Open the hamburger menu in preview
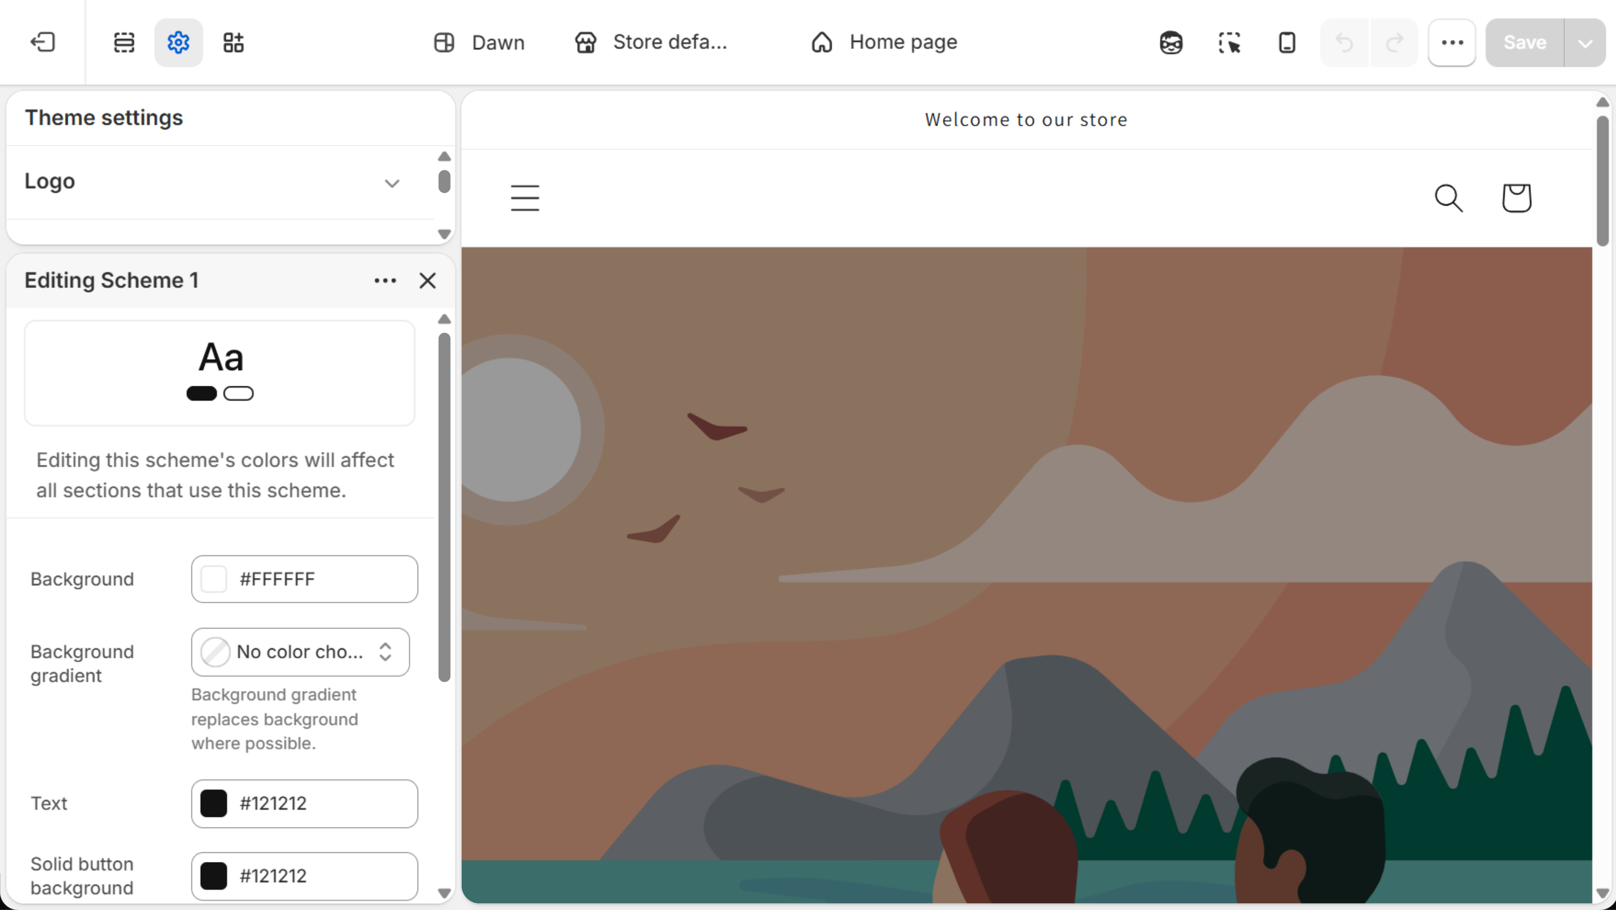 (524, 198)
